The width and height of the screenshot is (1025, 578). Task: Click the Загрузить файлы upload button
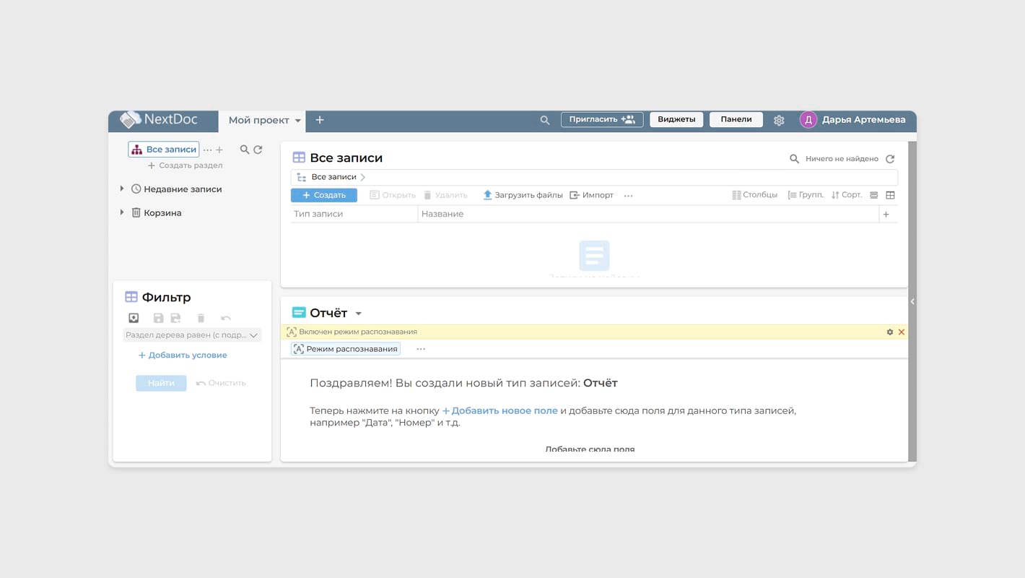[523, 195]
